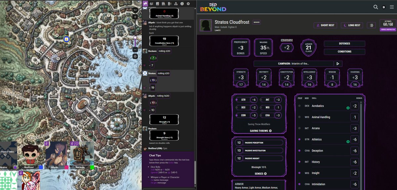Roll Animal Handling skill -1
This screenshot has height=190, width=397.
pyautogui.click(x=355, y=117)
